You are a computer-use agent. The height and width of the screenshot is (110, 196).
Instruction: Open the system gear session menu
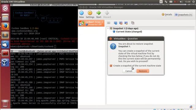194,2
